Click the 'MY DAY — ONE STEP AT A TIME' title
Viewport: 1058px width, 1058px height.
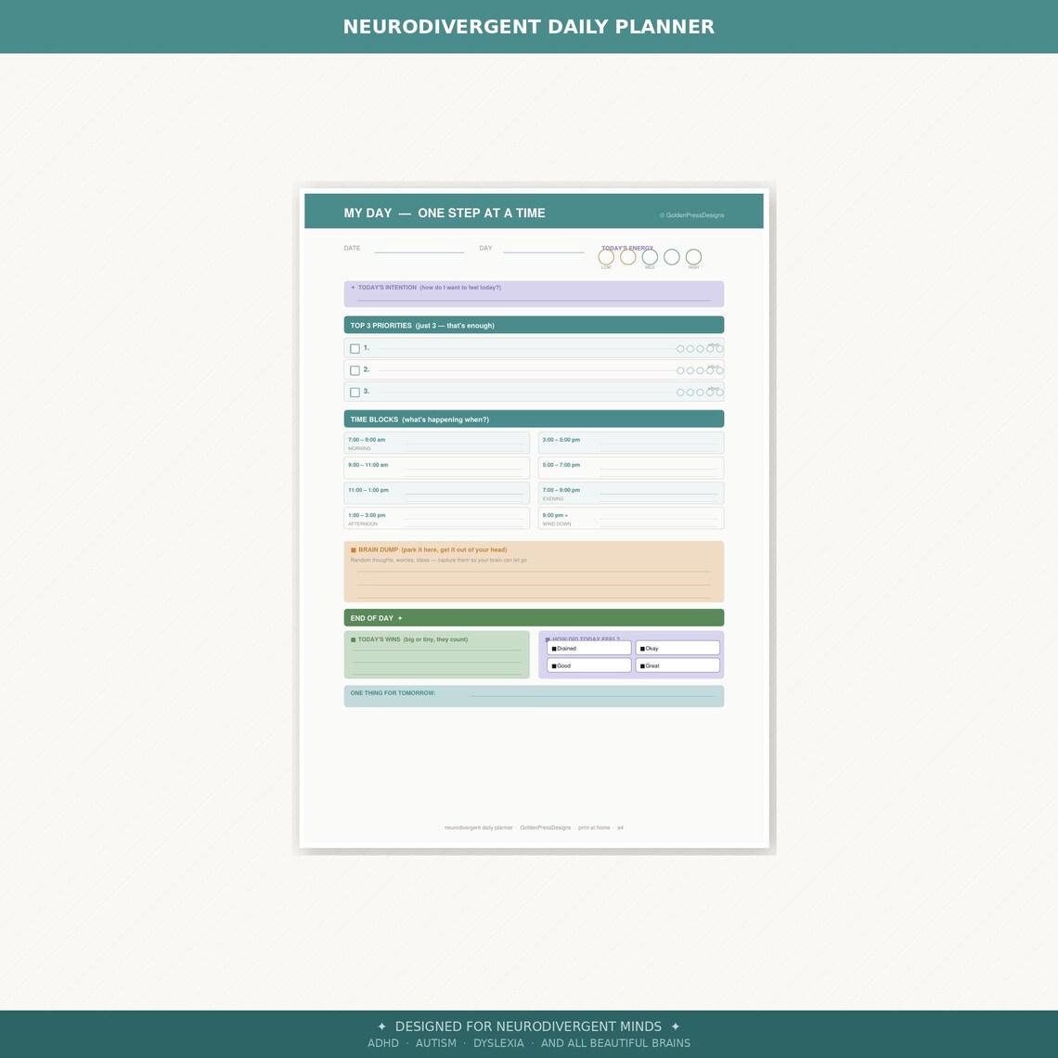pyautogui.click(x=445, y=213)
